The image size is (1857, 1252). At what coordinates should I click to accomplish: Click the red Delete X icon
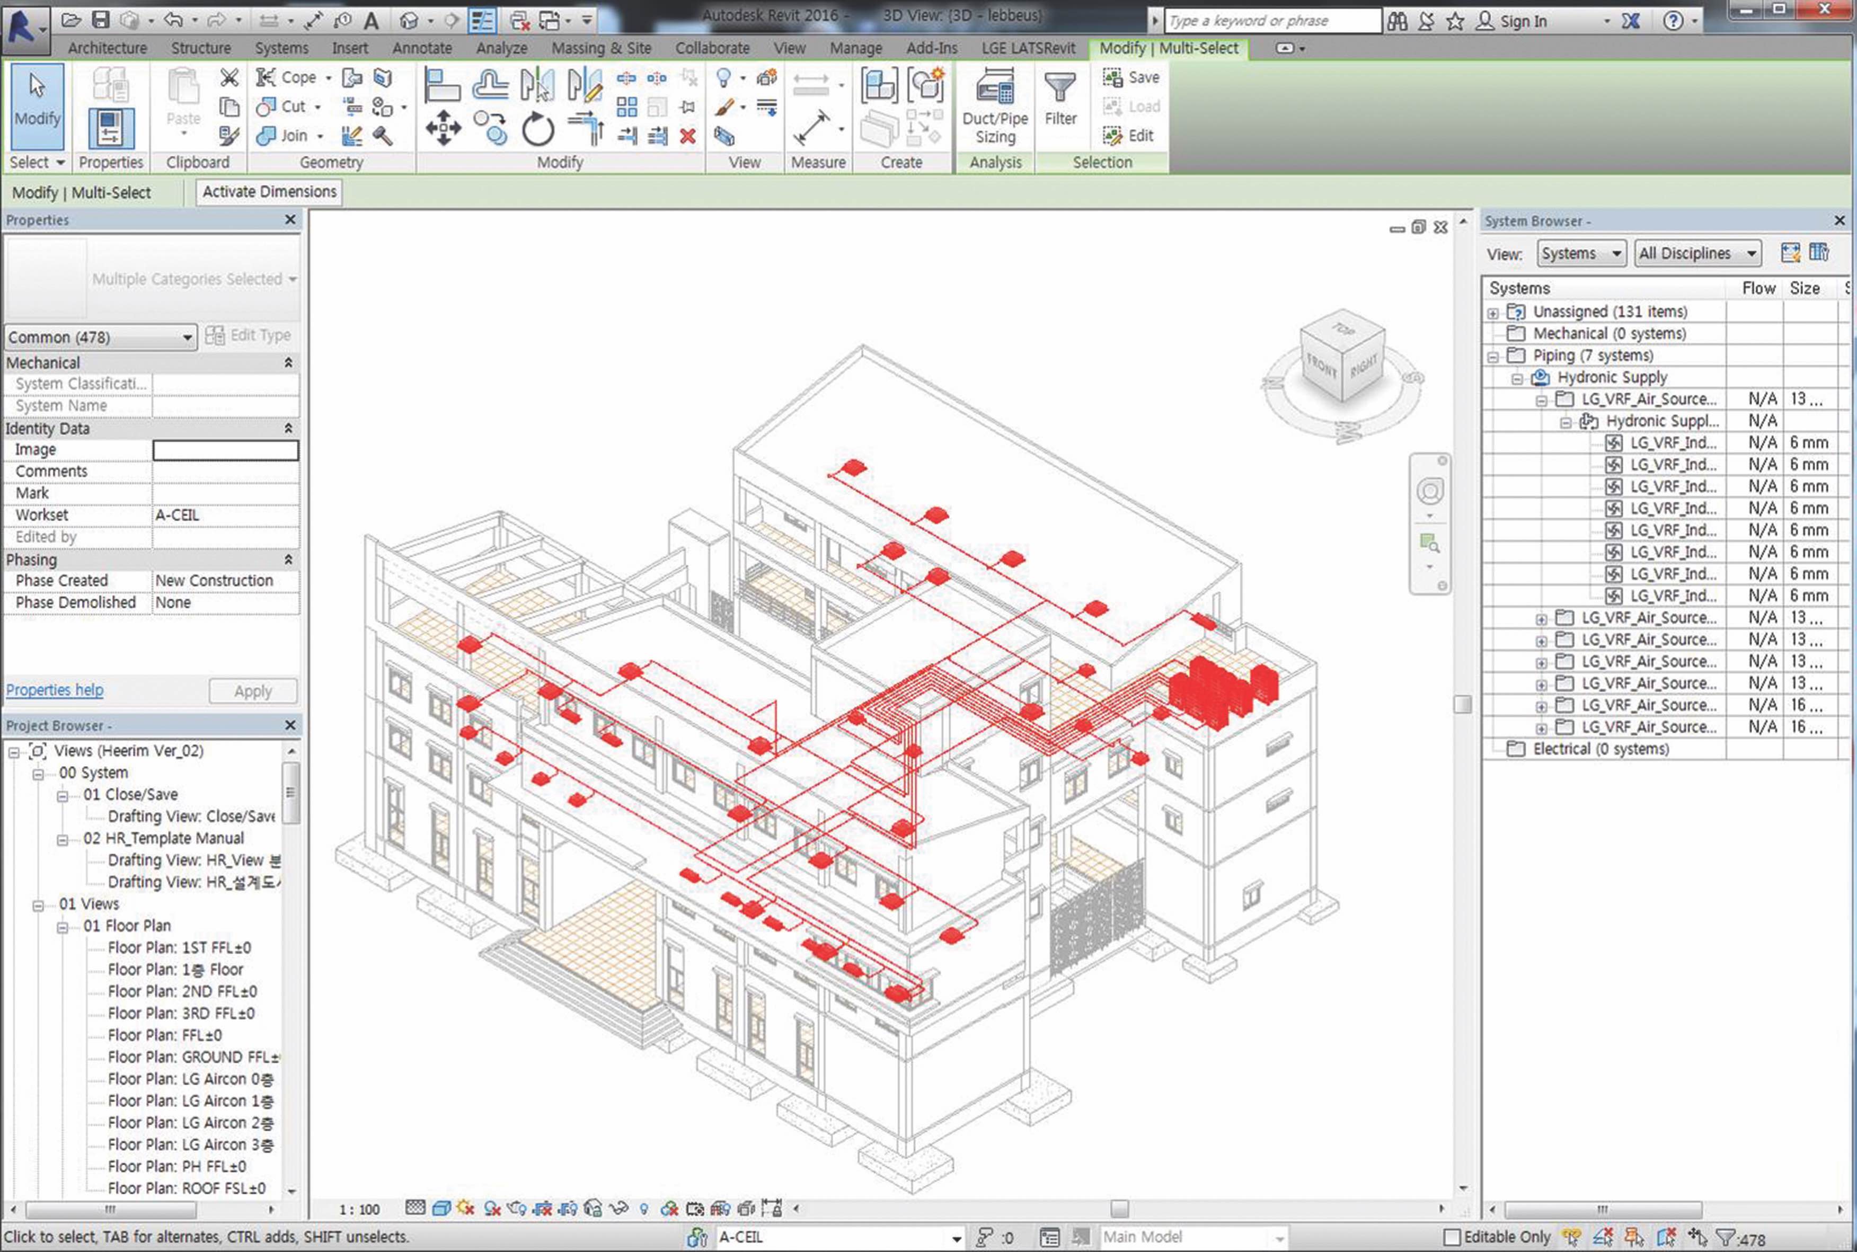pyautogui.click(x=688, y=137)
